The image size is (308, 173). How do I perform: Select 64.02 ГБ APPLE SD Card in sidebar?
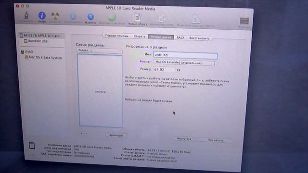tap(42, 36)
